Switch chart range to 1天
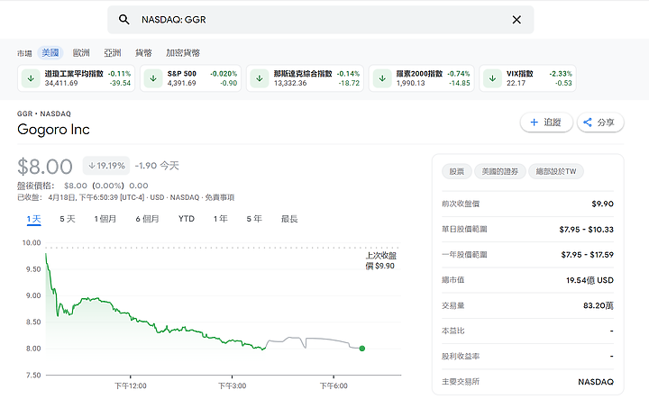The width and height of the screenshot is (649, 399). point(34,219)
